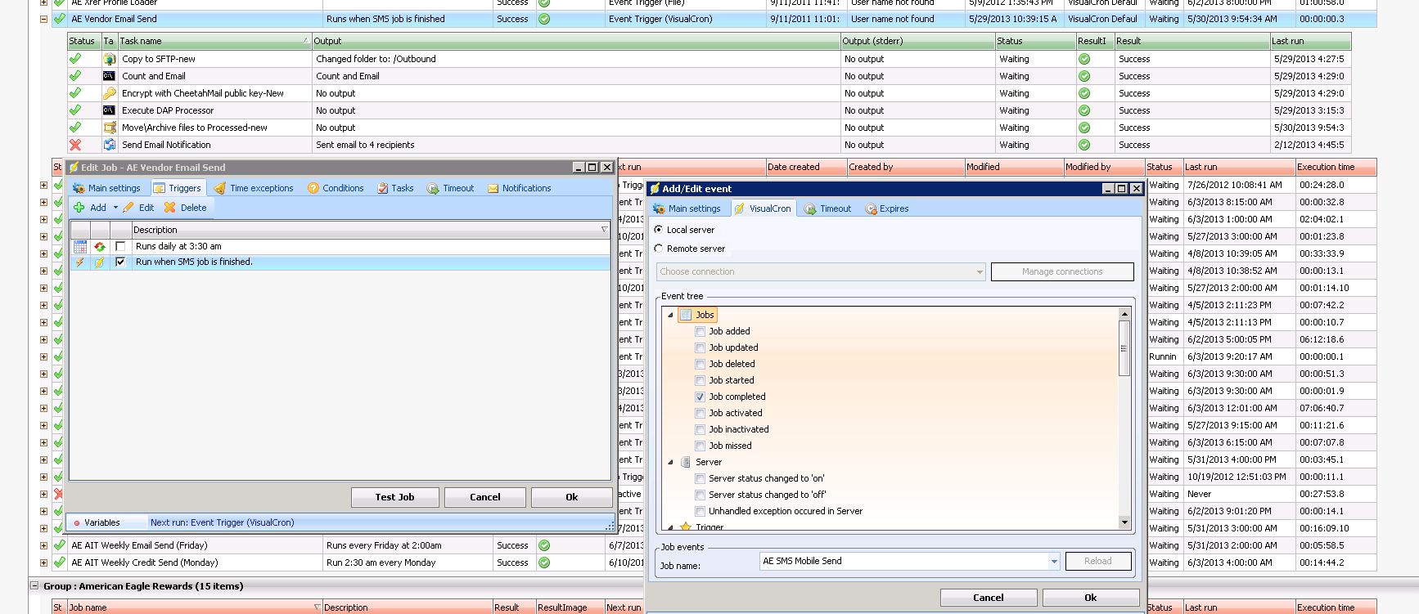This screenshot has height=614, width=1419.
Task: Open the Choose connection dropdown
Action: (980, 271)
